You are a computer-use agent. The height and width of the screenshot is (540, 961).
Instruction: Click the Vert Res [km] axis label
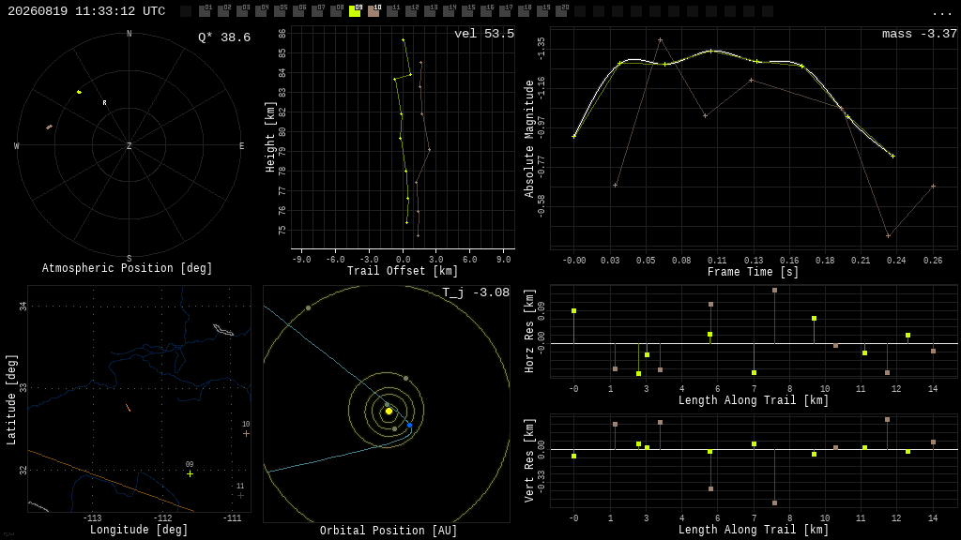[529, 460]
